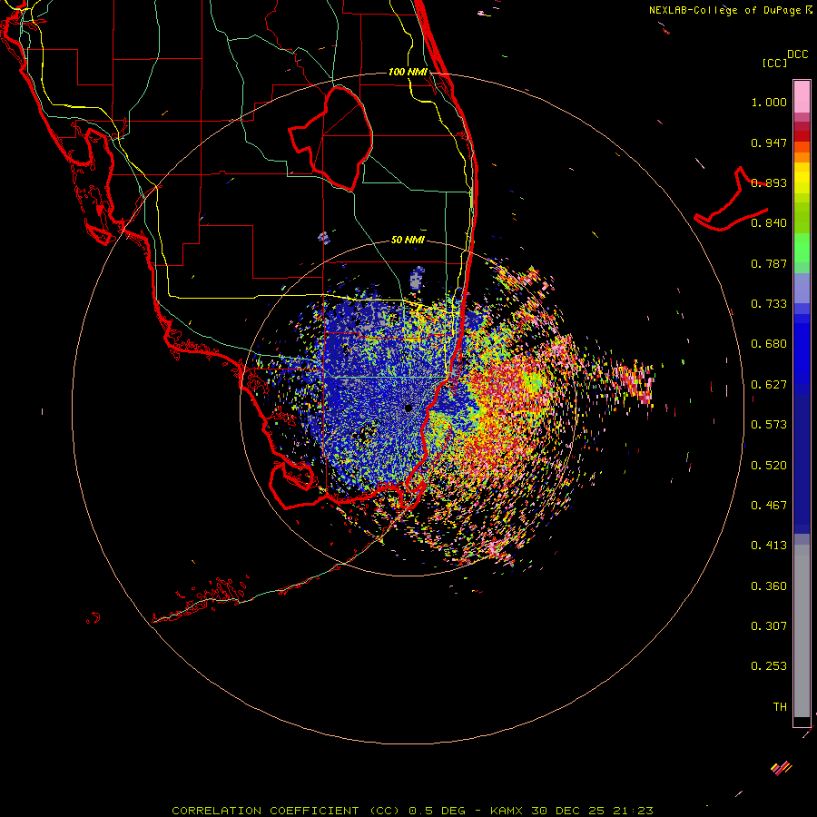
Task: Click the 0.787 scale value
Action: click(769, 263)
